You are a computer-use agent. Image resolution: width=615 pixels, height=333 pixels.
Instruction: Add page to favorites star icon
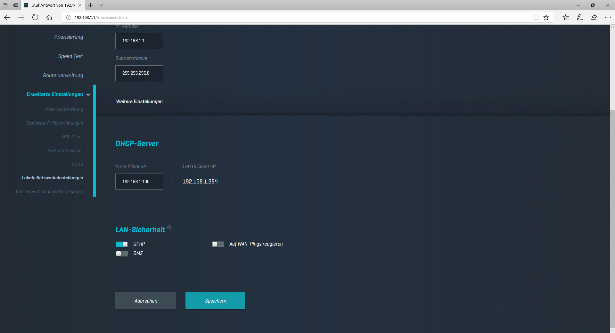[x=546, y=18]
